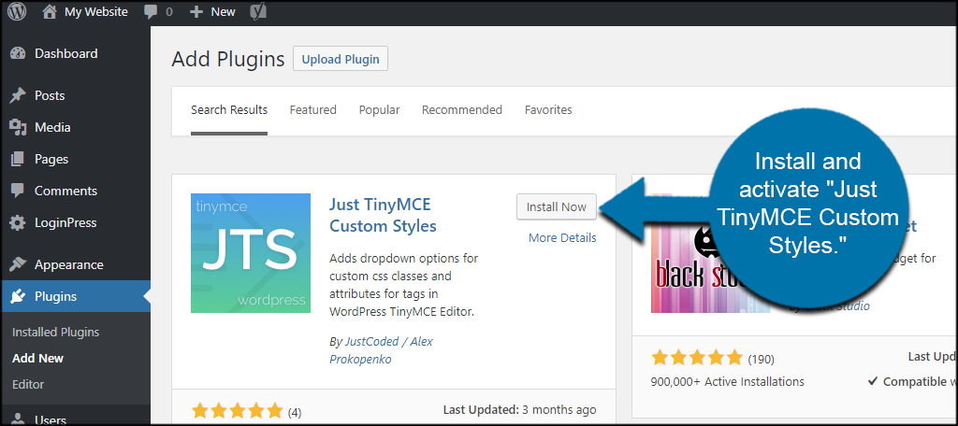Click the Plugins plug icon

18,297
